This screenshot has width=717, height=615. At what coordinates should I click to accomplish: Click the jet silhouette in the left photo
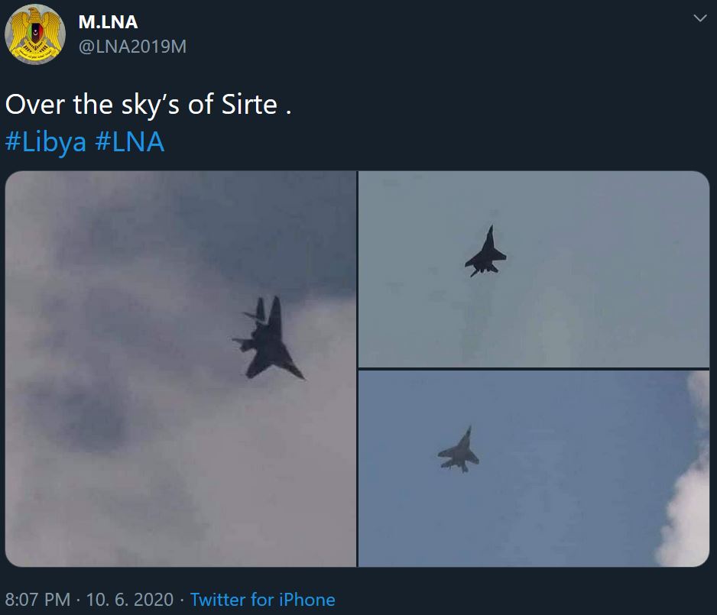tap(268, 339)
